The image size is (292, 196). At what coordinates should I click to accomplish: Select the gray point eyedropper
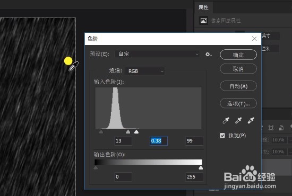tap(238, 120)
